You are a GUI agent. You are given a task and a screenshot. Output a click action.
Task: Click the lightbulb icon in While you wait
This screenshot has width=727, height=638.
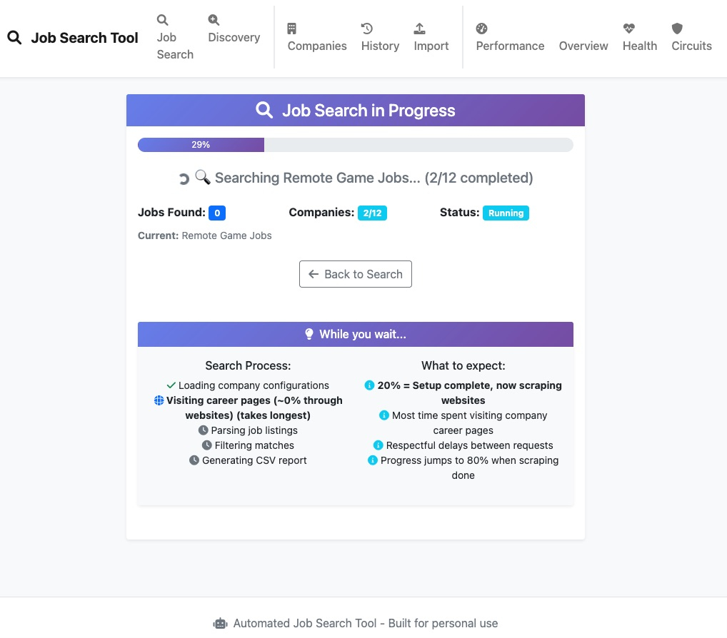[309, 334]
